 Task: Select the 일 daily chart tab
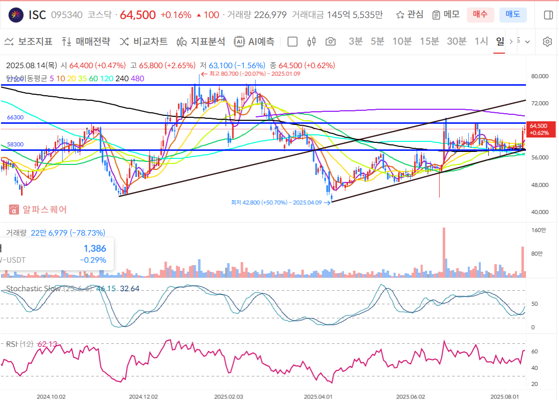click(x=498, y=42)
